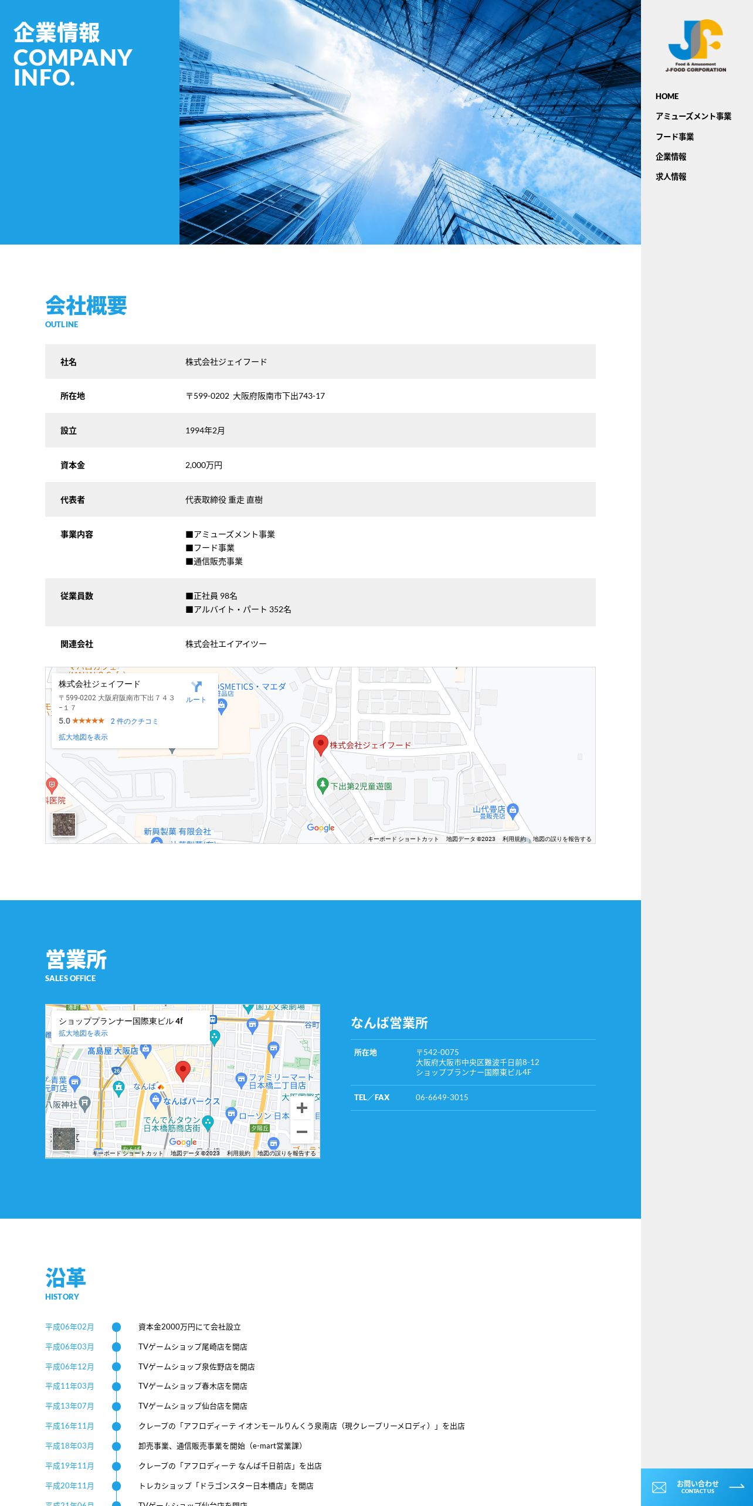Click the でんでんタウン marker icon
This screenshot has height=1506, width=753.
click(x=208, y=1123)
